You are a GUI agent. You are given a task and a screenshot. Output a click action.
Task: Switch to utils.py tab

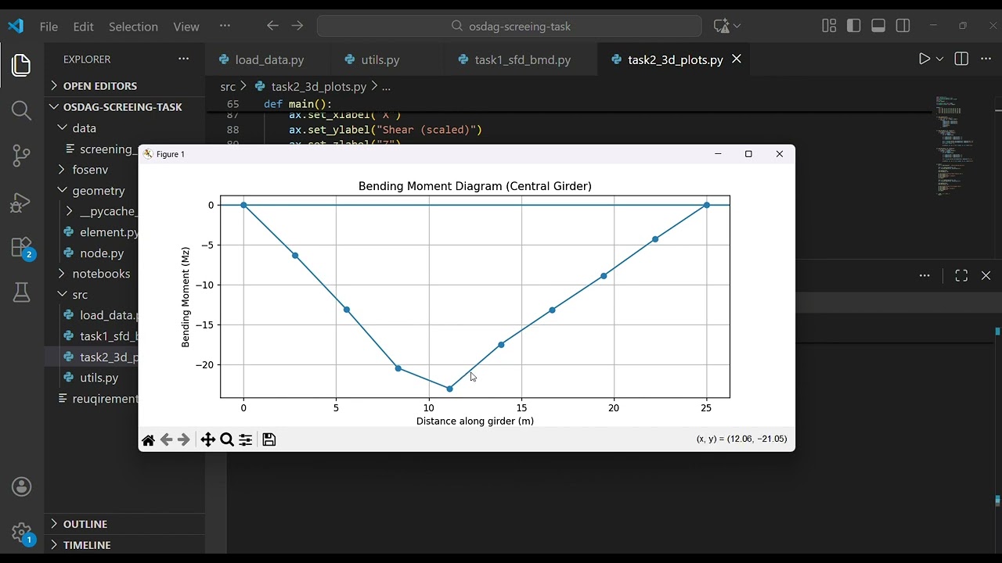[x=380, y=59]
